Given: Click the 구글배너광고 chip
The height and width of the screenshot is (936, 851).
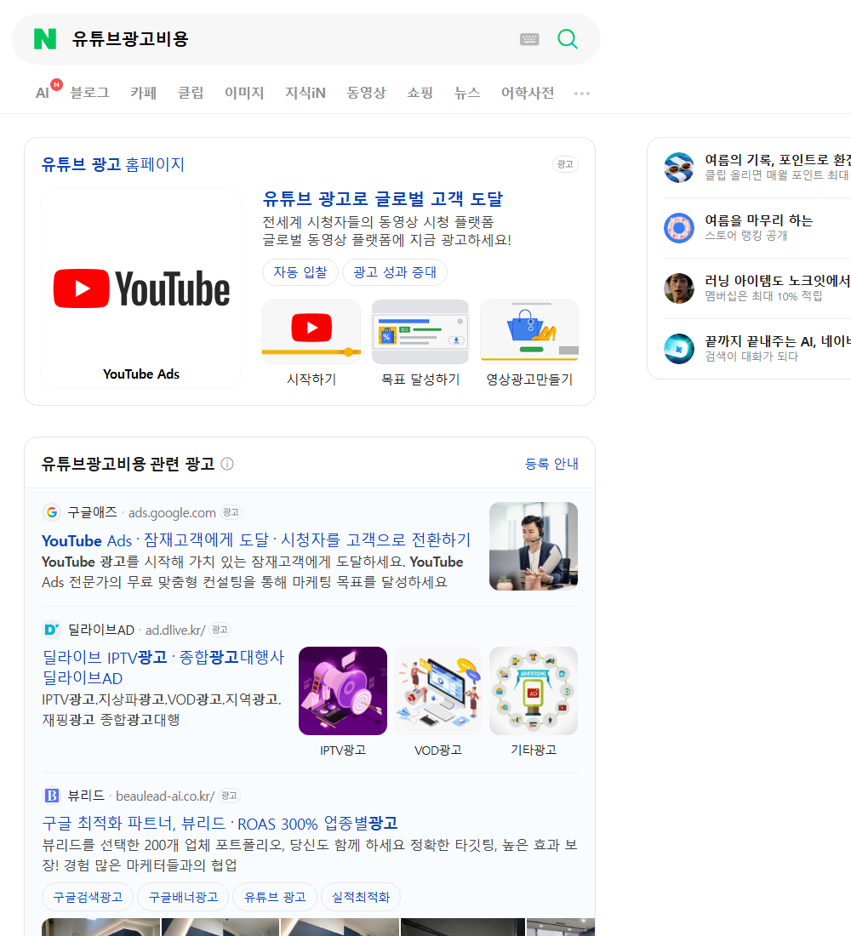Looking at the screenshot, I should point(183,897).
